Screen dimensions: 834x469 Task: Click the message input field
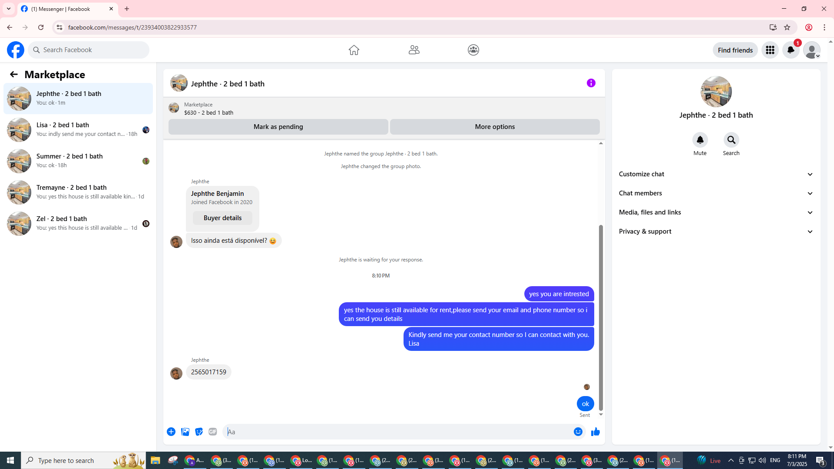click(x=397, y=432)
